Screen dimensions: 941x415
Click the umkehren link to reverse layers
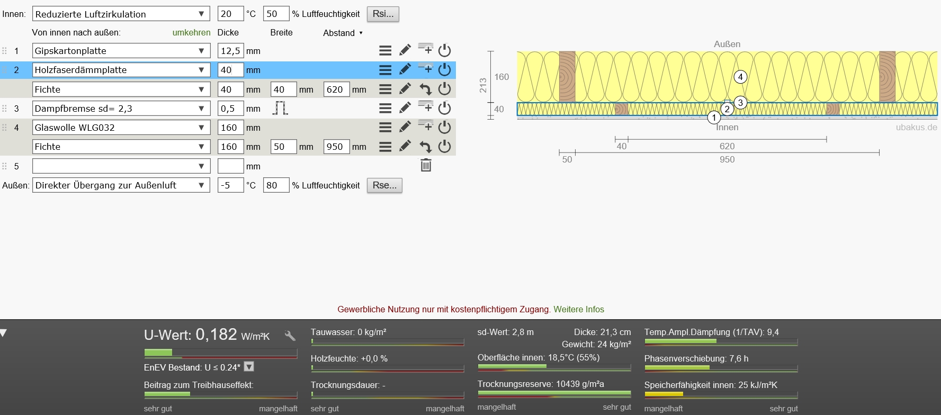pos(192,33)
